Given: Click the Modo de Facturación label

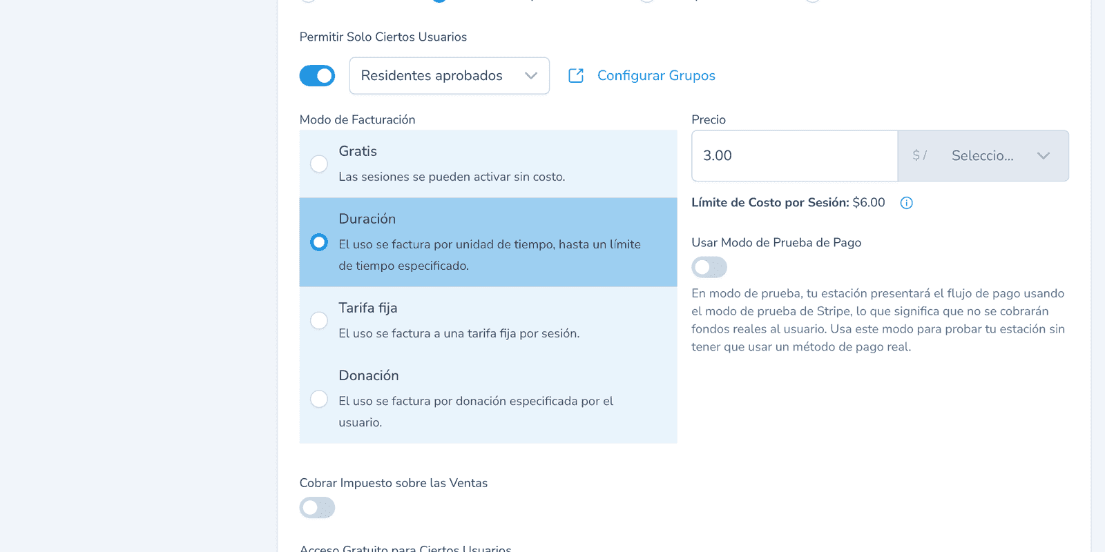Looking at the screenshot, I should pyautogui.click(x=358, y=119).
